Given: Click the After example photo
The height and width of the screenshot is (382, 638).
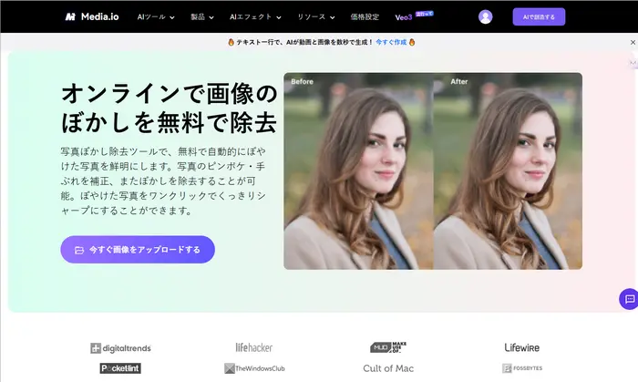Looking at the screenshot, I should [x=508, y=170].
